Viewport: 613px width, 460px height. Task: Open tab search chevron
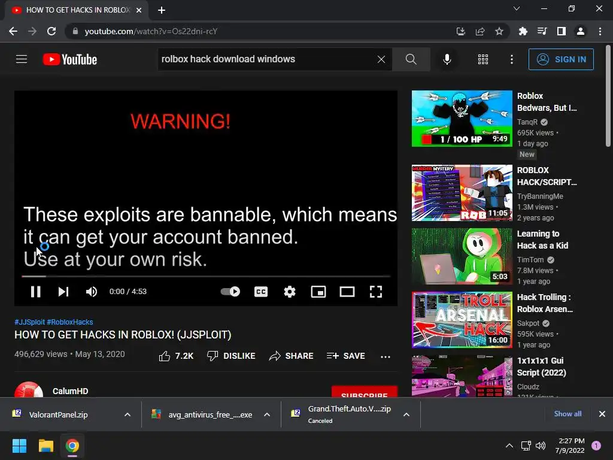click(517, 8)
